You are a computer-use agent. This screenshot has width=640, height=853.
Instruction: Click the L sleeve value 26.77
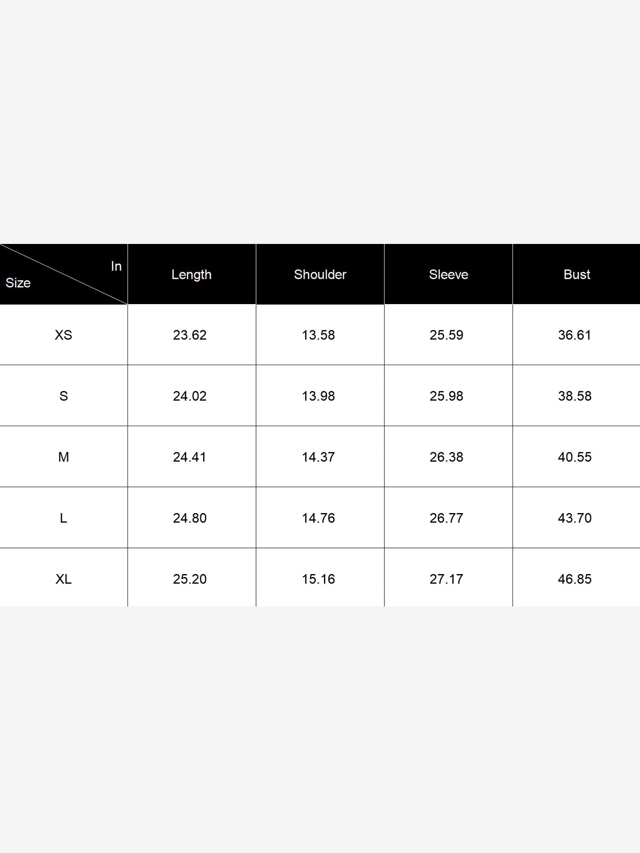coord(446,518)
